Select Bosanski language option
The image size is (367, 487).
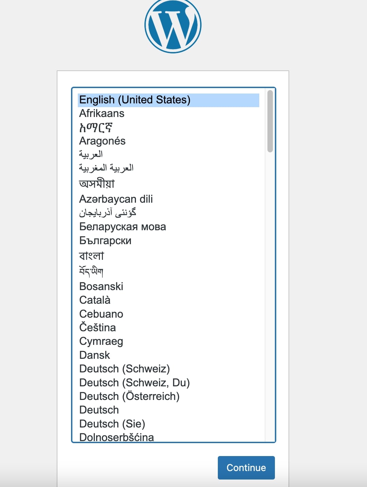coord(101,287)
